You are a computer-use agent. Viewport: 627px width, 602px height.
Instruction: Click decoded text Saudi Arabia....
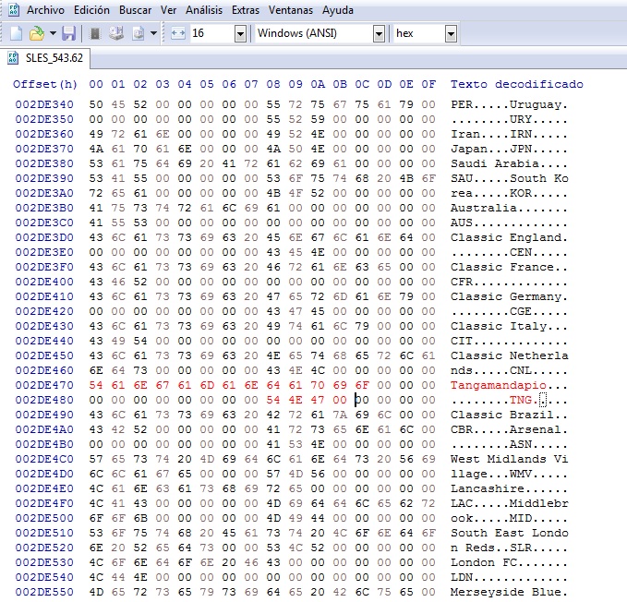pos(494,163)
